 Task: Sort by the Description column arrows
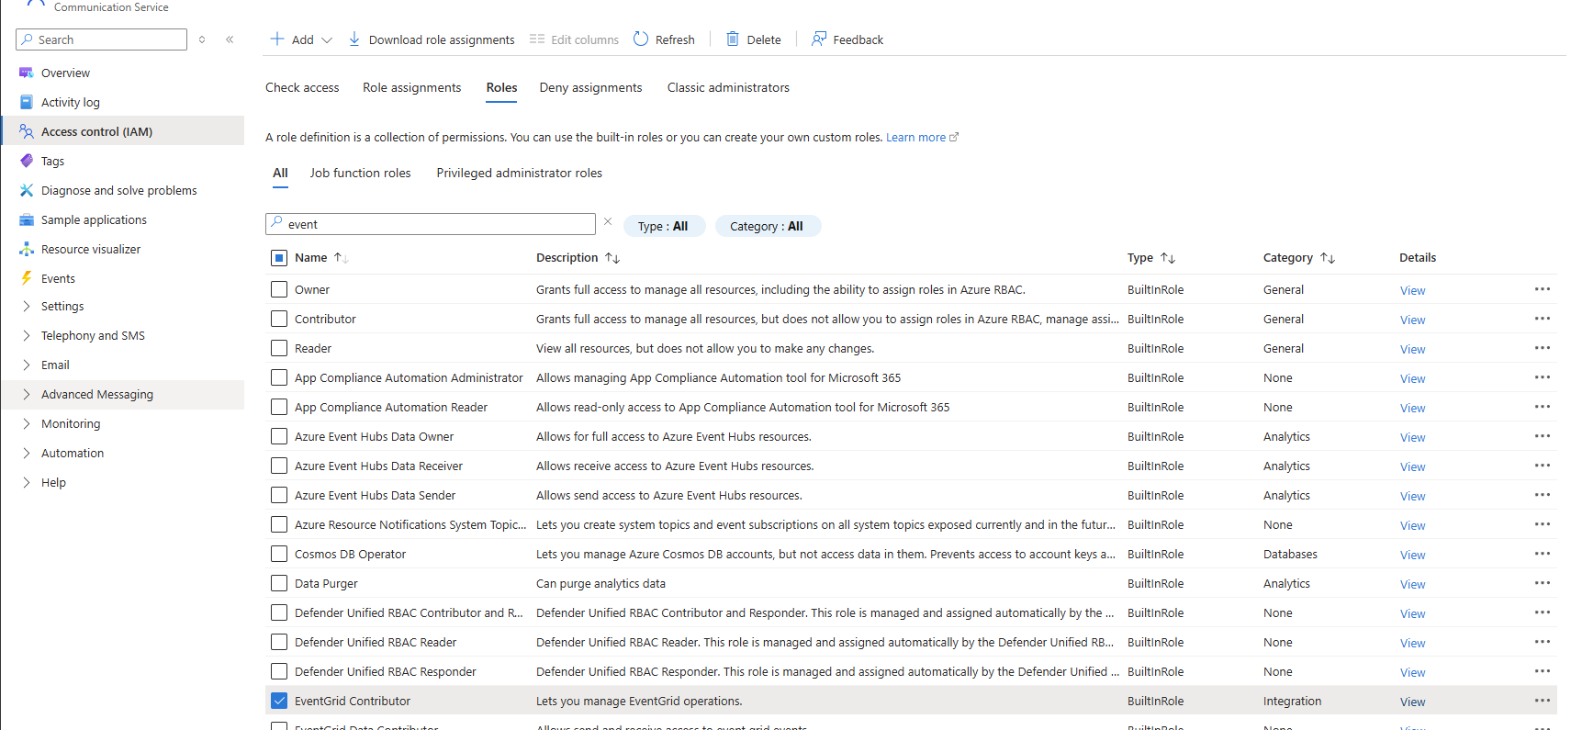click(x=612, y=258)
